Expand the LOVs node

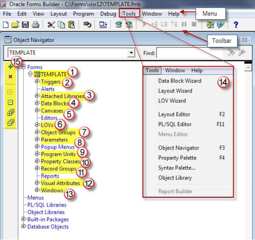coord(37,125)
